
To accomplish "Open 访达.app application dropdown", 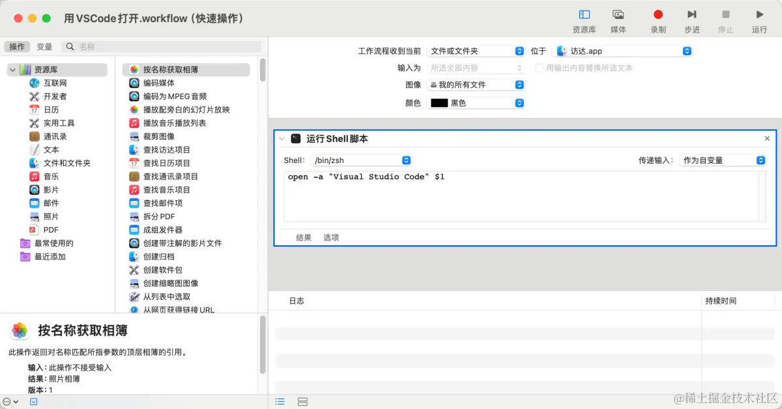I will (x=622, y=51).
